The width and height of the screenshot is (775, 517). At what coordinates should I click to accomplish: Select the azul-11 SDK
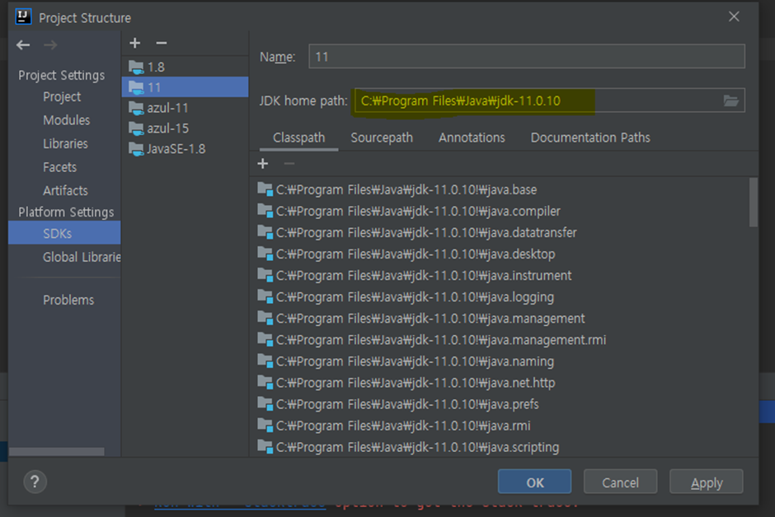[x=185, y=108]
